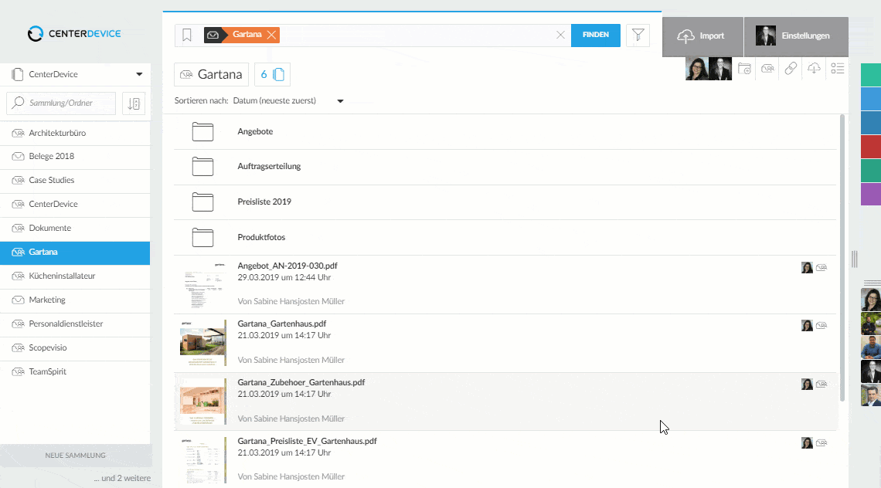Click the owner avatar on the Angebot_AN-2019-030.pdf row
The width and height of the screenshot is (881, 488).
(x=807, y=268)
